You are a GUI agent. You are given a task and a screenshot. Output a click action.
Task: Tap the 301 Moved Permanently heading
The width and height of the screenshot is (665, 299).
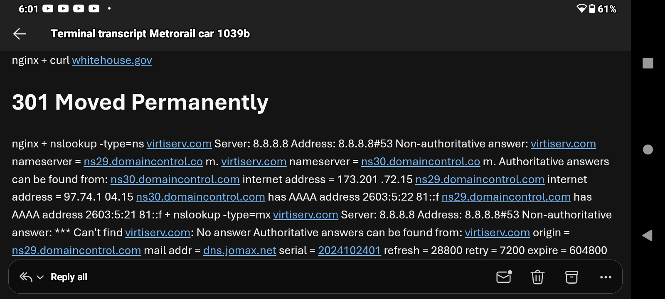pyautogui.click(x=140, y=102)
